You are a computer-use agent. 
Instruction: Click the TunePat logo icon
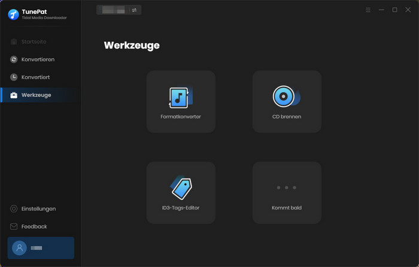click(x=13, y=14)
